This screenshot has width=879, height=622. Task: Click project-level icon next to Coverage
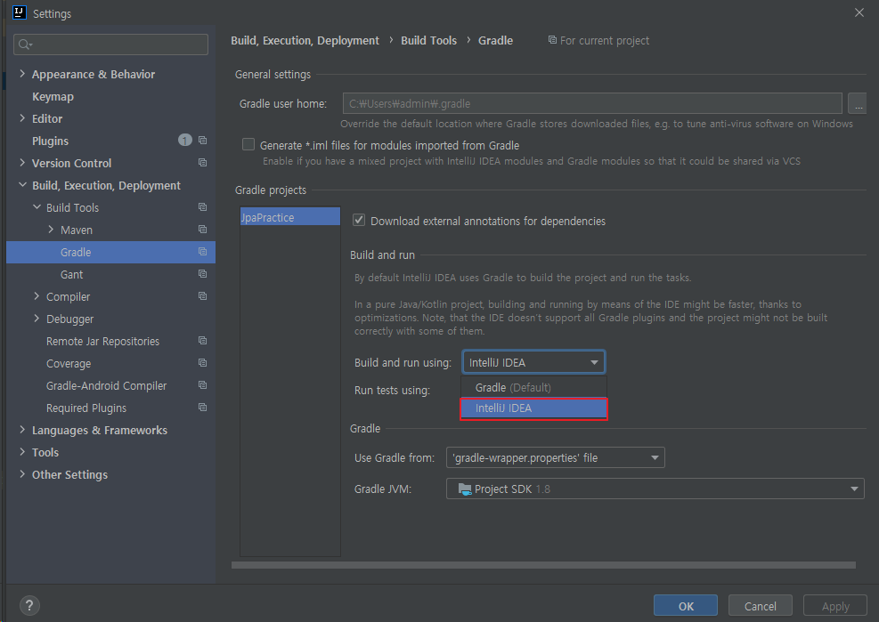pos(202,363)
